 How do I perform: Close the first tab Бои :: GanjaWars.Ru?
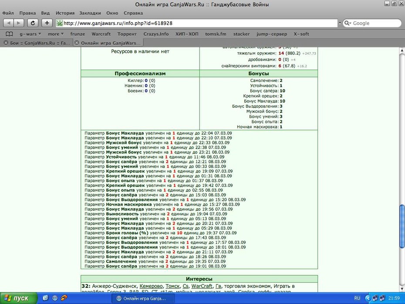tap(6, 43)
